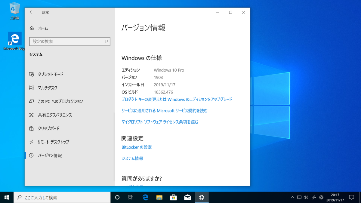This screenshot has height=203, width=361.
Task: Open Microsoft Store from the taskbar
Action: pos(174,197)
